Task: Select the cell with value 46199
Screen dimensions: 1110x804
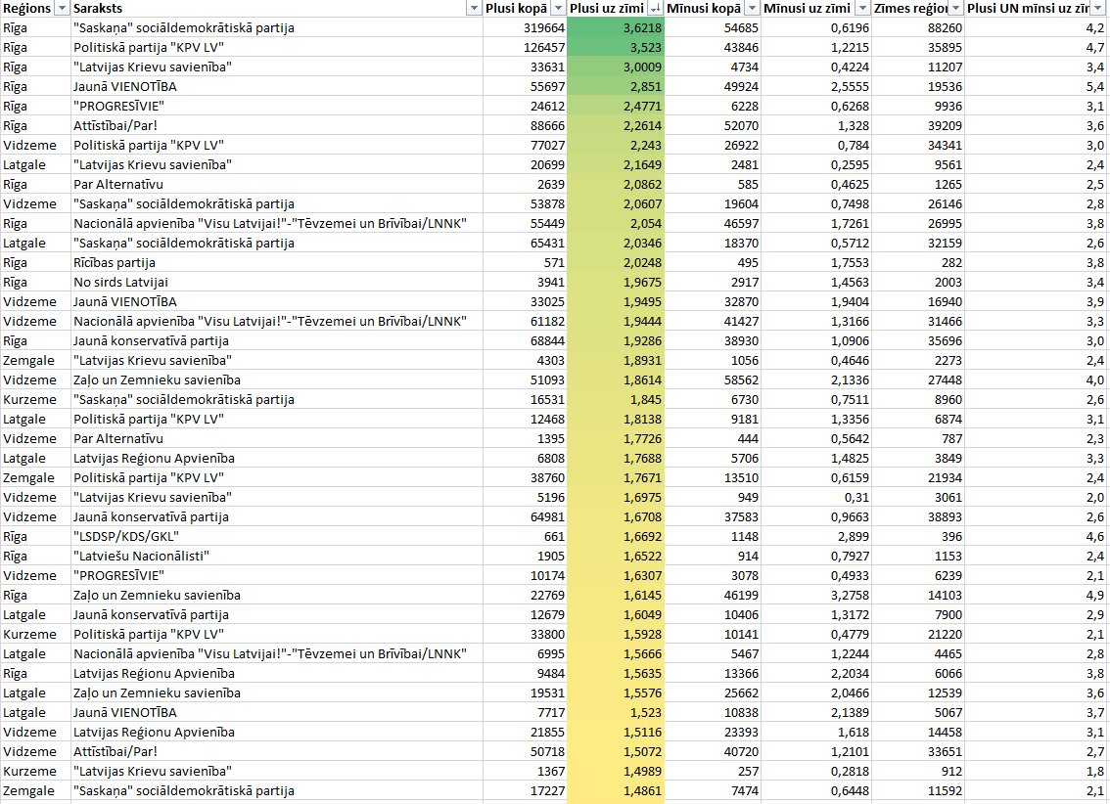Action: click(713, 596)
